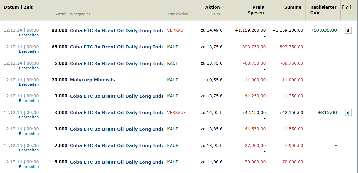This screenshot has height=173, width=358.
Task: Open the [ ? ] help column header
Action: click(x=347, y=7)
